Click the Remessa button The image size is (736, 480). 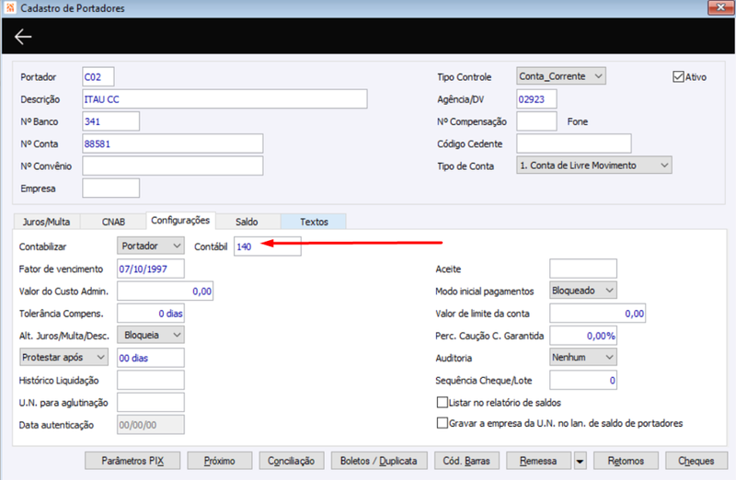tap(538, 461)
